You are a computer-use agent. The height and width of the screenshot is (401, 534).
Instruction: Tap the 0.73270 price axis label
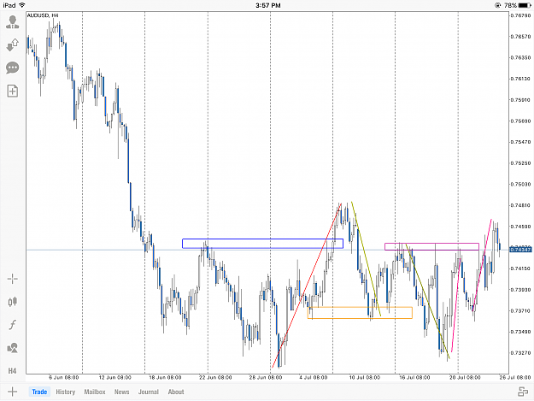coord(520,352)
